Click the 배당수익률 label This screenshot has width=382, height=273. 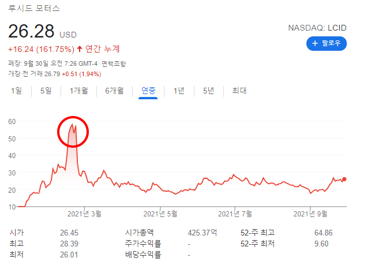[143, 255]
